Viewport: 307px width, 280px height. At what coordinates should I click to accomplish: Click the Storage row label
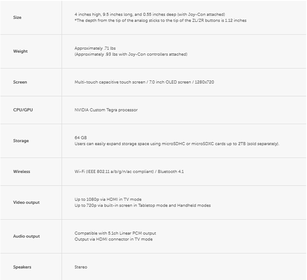click(x=21, y=141)
